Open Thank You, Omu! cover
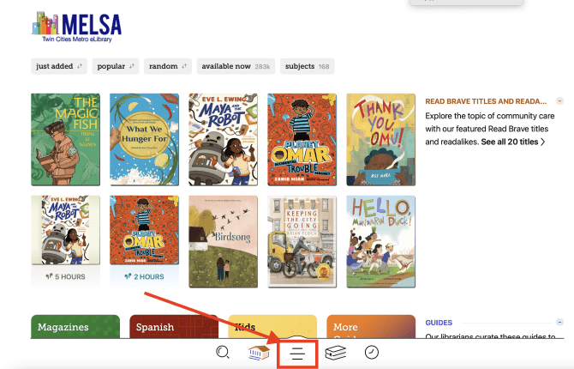 pos(380,139)
